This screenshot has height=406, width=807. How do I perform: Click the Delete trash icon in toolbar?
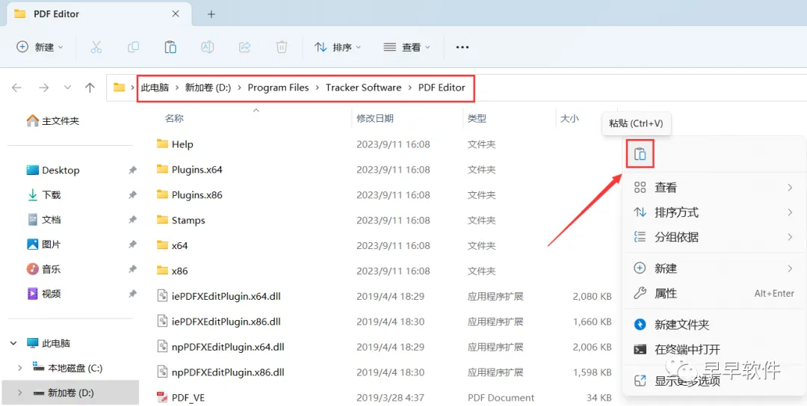tap(282, 47)
